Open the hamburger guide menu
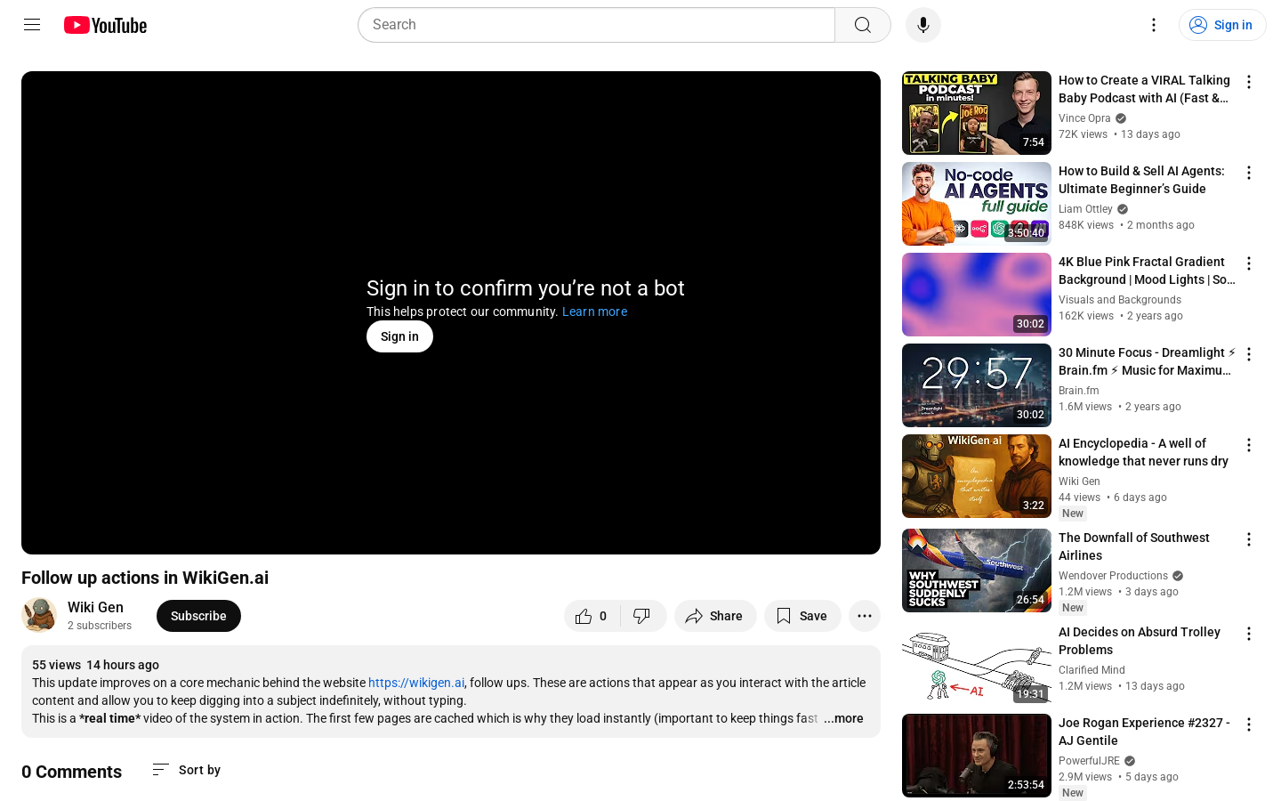The width and height of the screenshot is (1281, 801). point(32,25)
